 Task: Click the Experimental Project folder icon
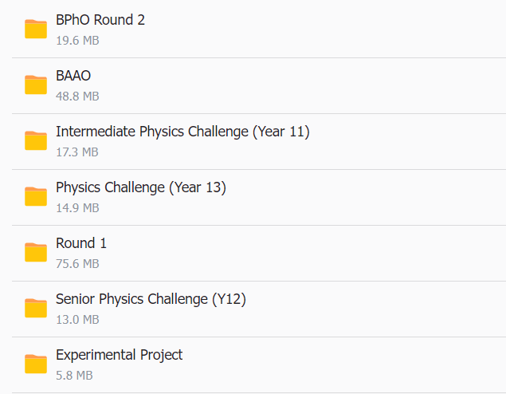[36, 364]
